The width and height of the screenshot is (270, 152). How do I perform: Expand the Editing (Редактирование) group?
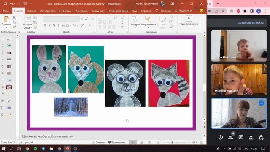tap(189, 21)
